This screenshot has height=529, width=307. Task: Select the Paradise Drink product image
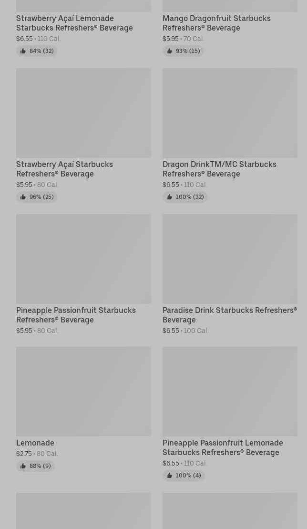[x=230, y=259]
